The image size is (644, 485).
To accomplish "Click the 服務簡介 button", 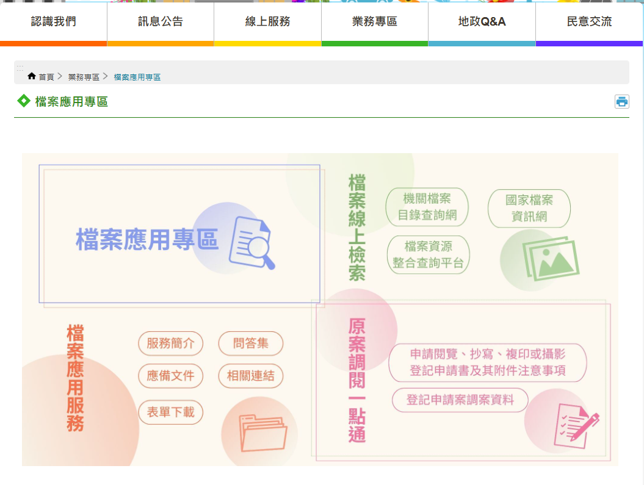I will (x=170, y=343).
